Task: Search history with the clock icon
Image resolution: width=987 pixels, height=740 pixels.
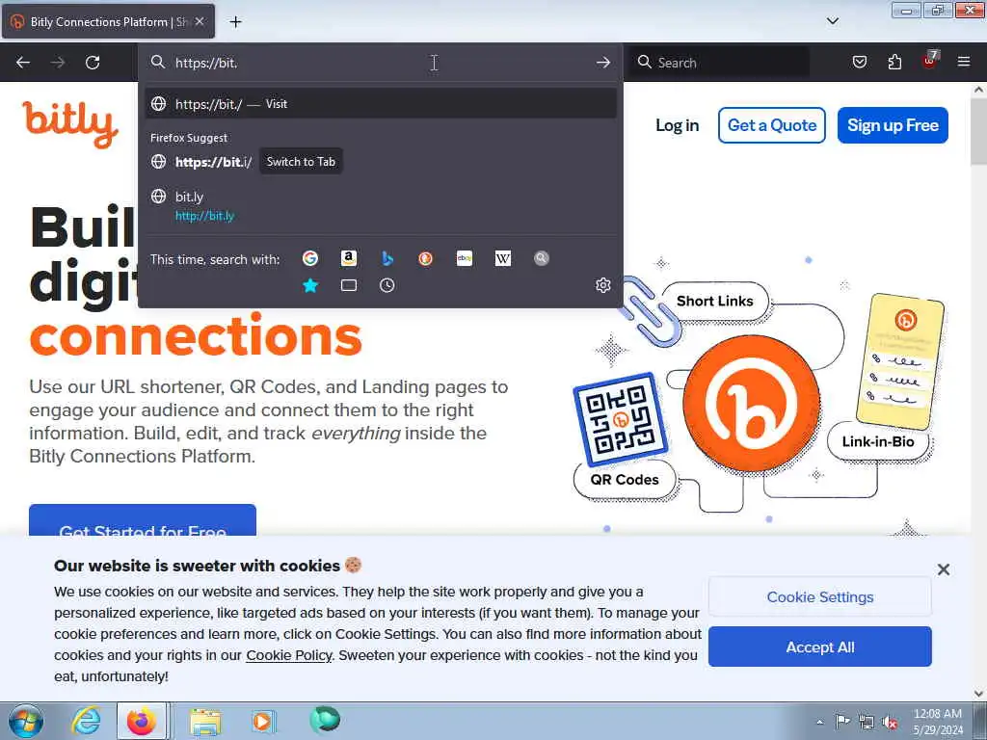Action: click(387, 285)
